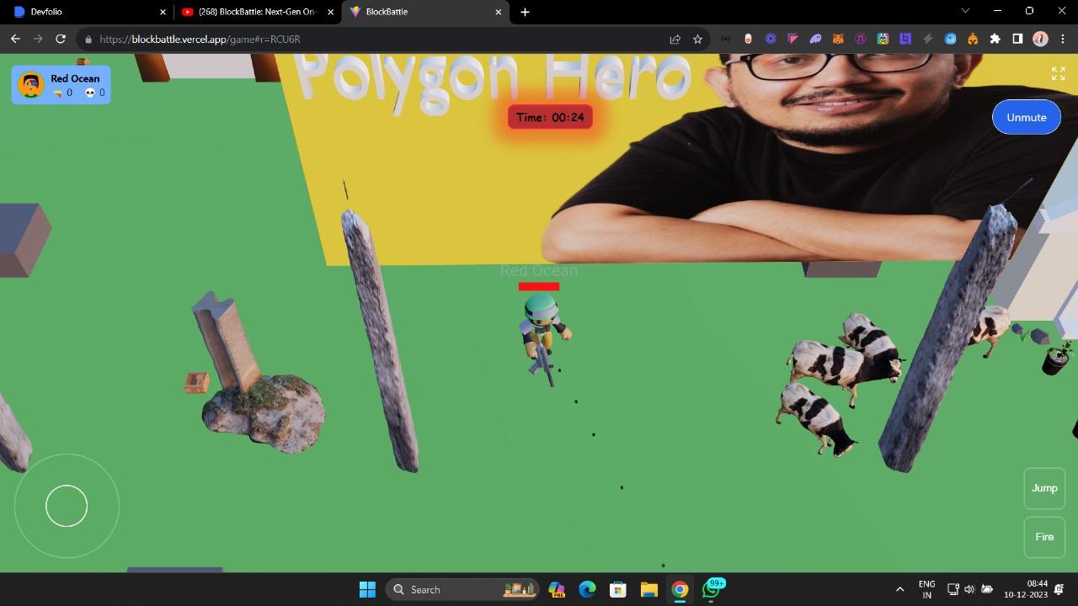The image size is (1078, 606).
Task: Open the Windows Start menu
Action: (x=367, y=589)
